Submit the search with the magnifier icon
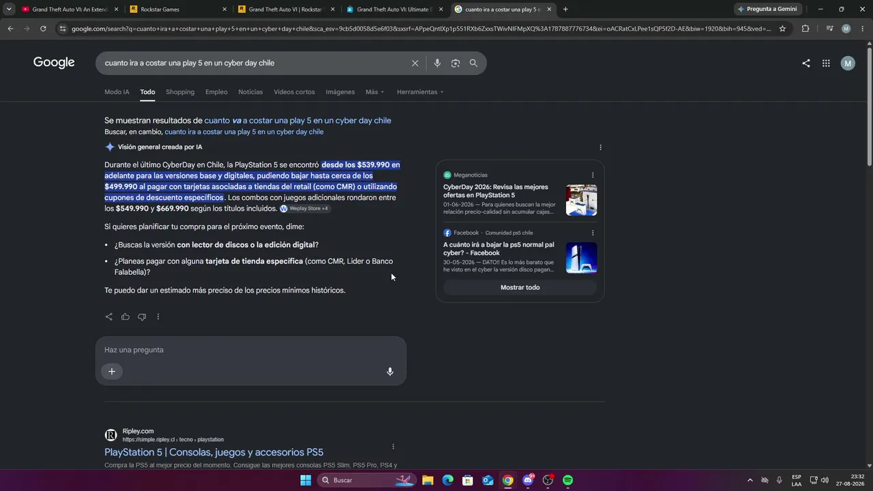Image resolution: width=873 pixels, height=491 pixels. point(473,63)
